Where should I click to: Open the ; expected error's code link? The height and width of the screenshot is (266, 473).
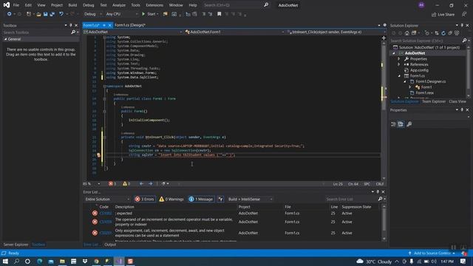tap(105, 214)
